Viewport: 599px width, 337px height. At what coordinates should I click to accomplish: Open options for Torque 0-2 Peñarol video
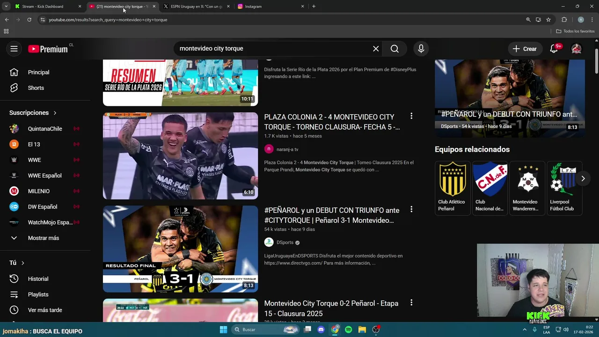(411, 303)
